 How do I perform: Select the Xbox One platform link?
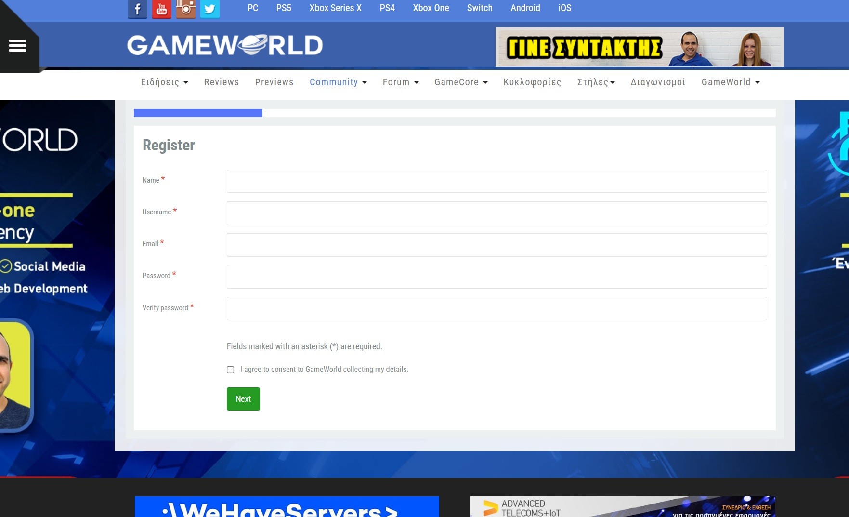coord(431,8)
